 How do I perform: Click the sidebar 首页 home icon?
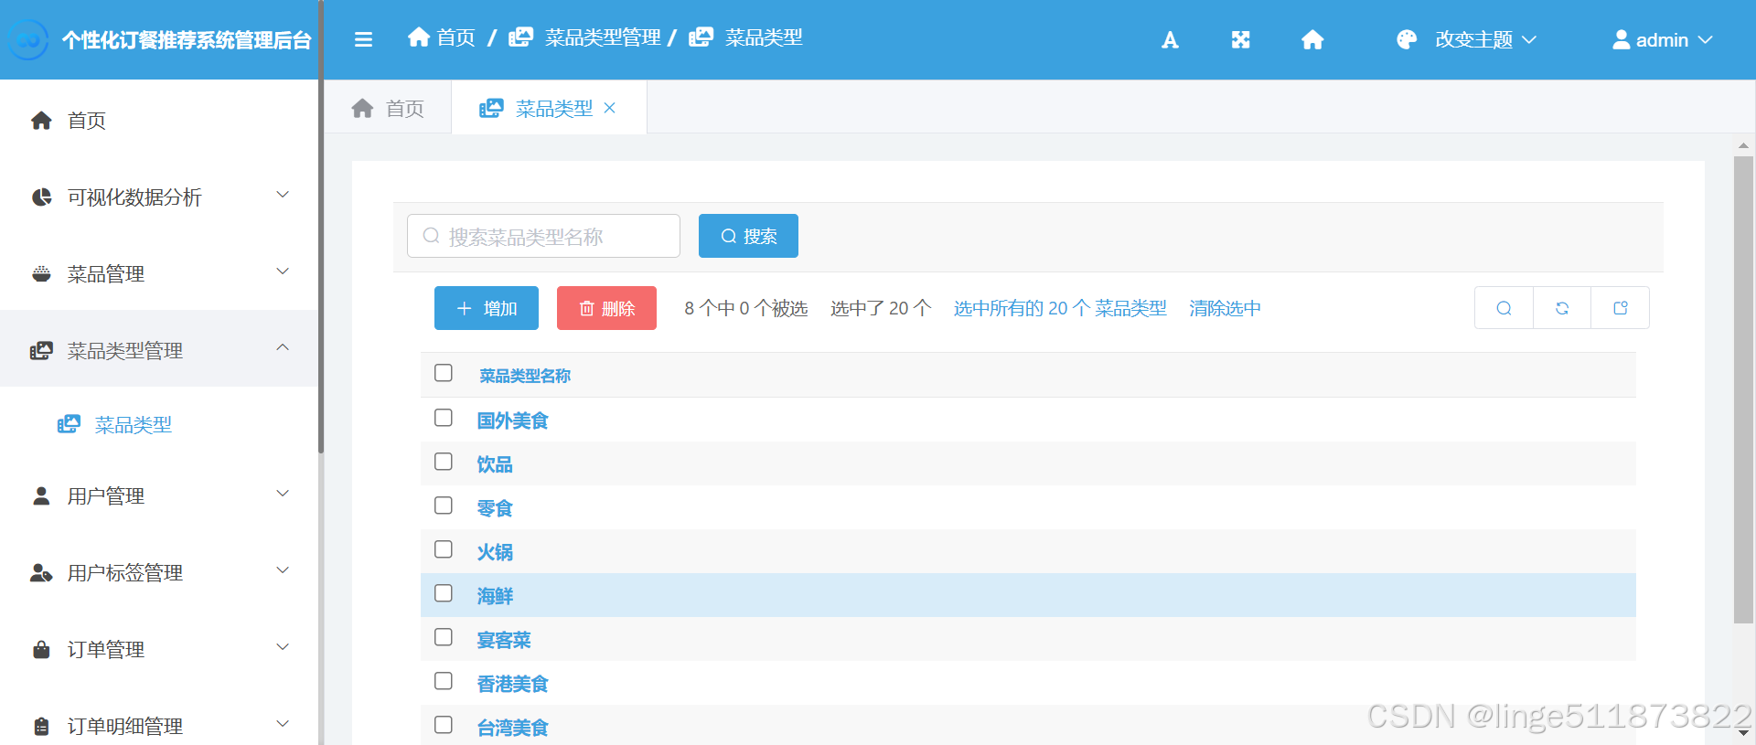pos(41,120)
